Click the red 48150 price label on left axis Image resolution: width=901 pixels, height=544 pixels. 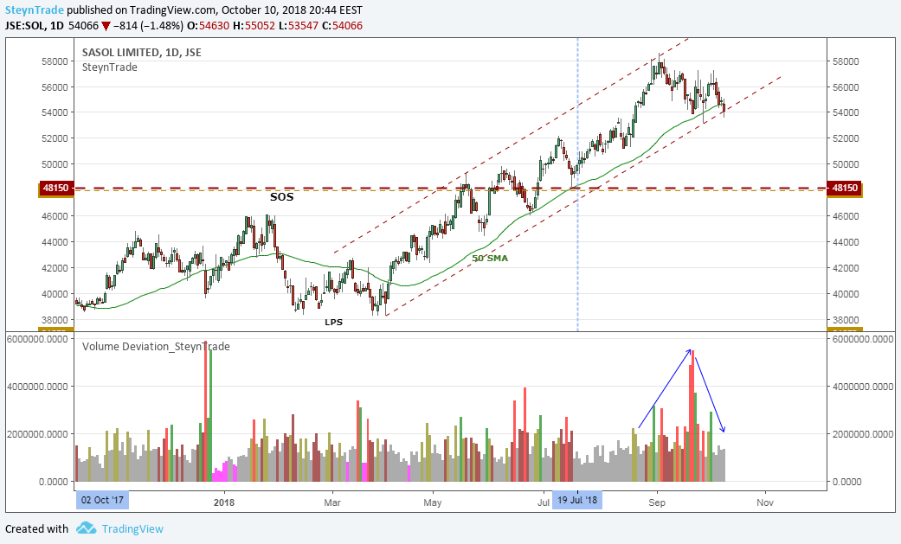point(55,188)
